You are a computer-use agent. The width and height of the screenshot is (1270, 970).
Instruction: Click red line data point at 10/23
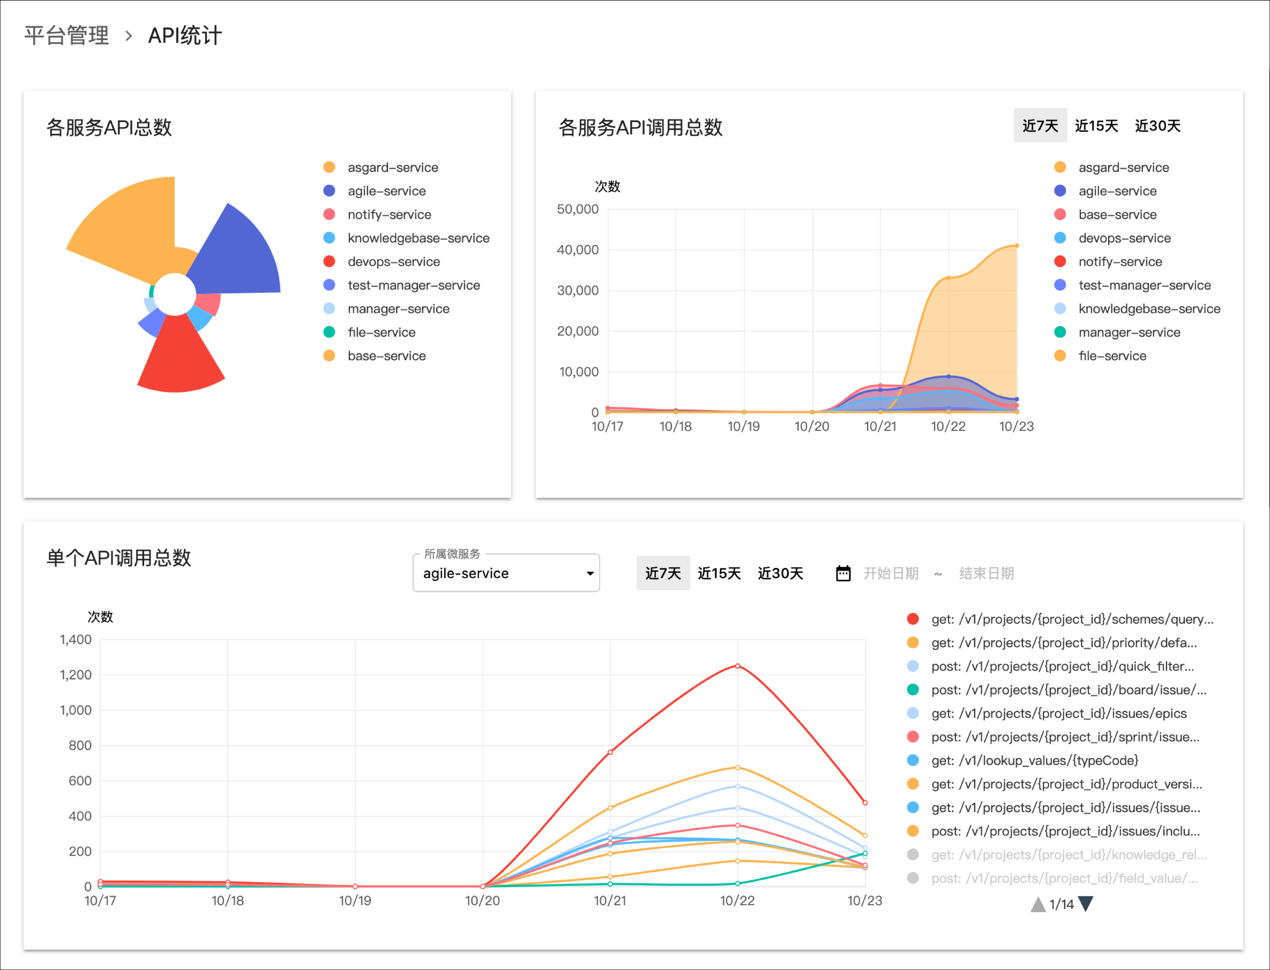tap(865, 802)
